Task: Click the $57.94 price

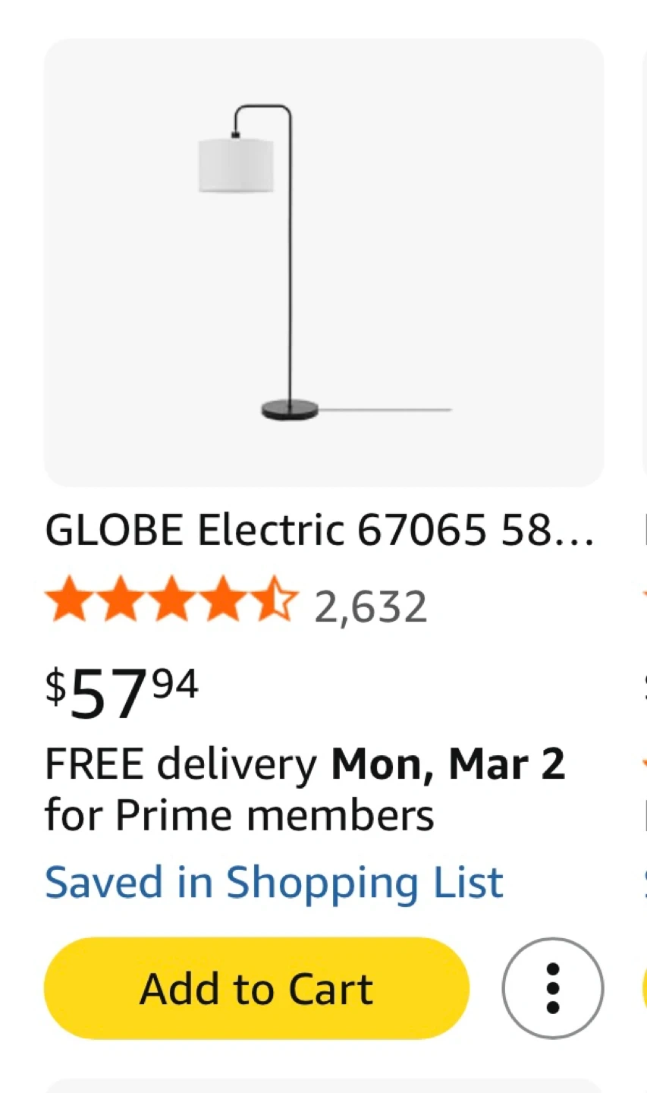Action: tap(122, 692)
